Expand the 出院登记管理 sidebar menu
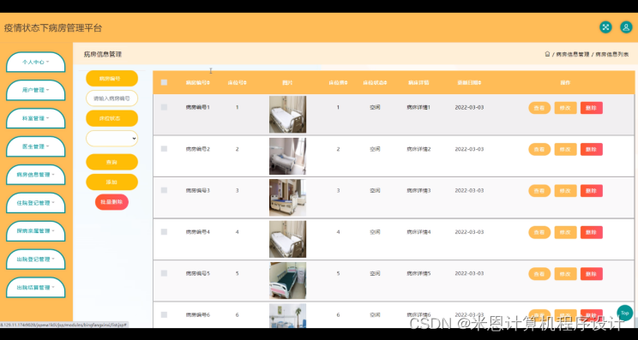Viewport: 638px width, 340px height. (x=36, y=259)
